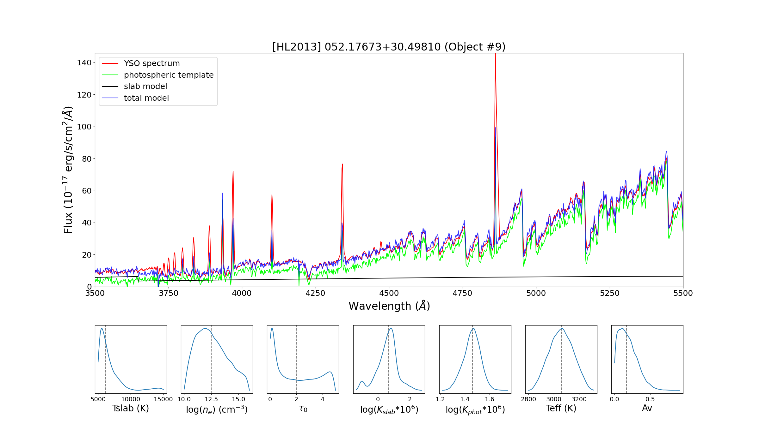Click the 'YSO spectrum' legend label
Image resolution: width=759 pixels, height=442 pixels.
[152, 63]
